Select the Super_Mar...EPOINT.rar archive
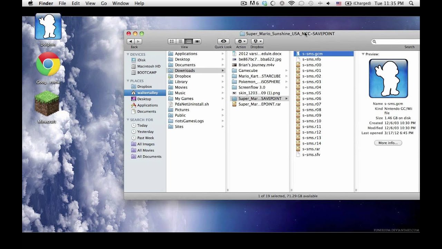442x249 pixels. [259, 104]
